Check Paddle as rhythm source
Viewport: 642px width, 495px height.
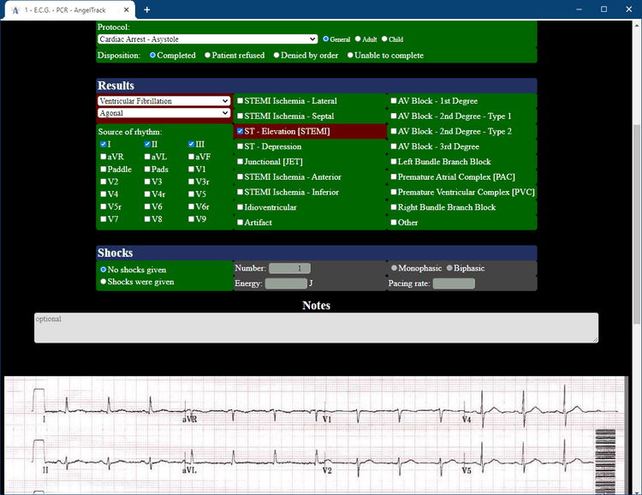tap(104, 170)
